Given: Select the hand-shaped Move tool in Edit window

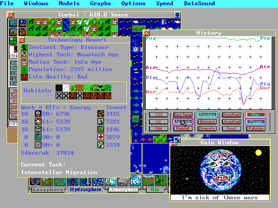Looking at the screenshot, I should point(23,32).
